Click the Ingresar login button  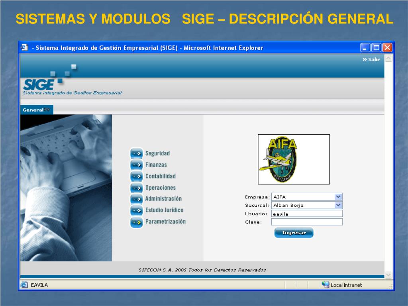point(294,233)
